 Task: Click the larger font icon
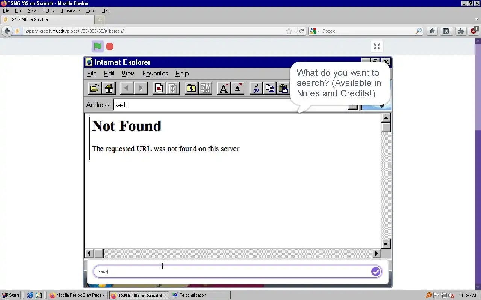[224, 88]
